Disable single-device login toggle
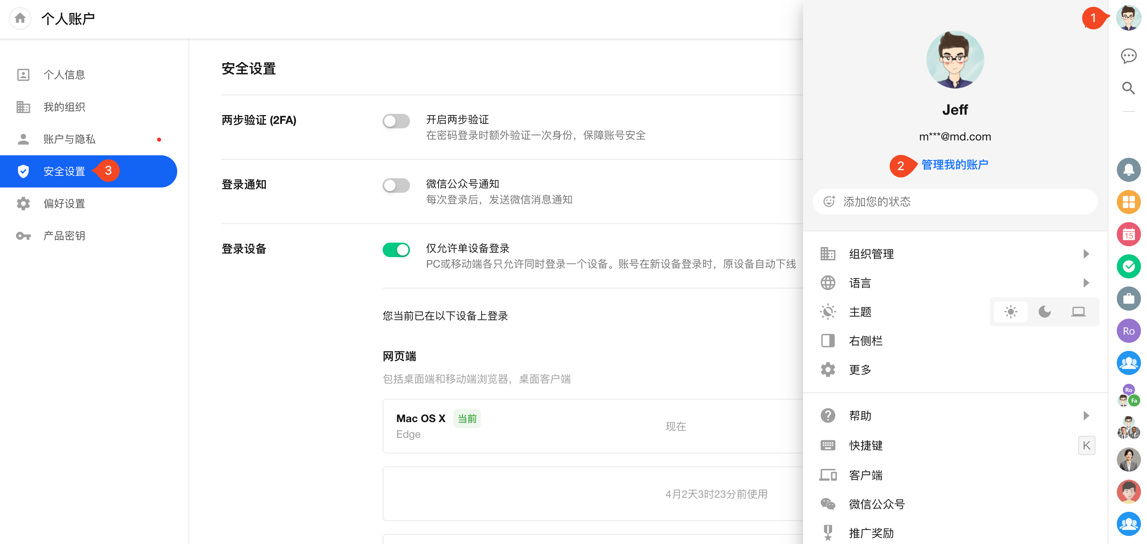Screen dimensions: 1147x544 point(396,250)
